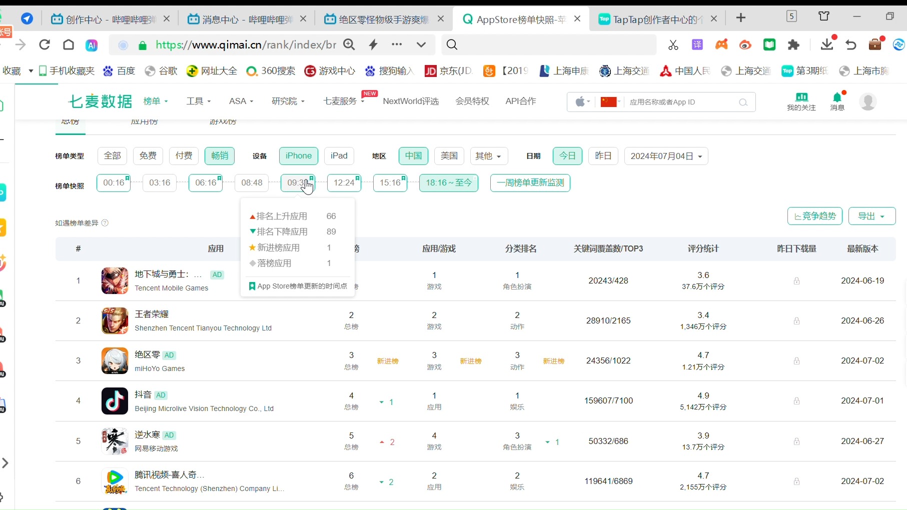Click the lightning speed-mode icon
This screenshot has height=510, width=907.
pyautogui.click(x=373, y=45)
